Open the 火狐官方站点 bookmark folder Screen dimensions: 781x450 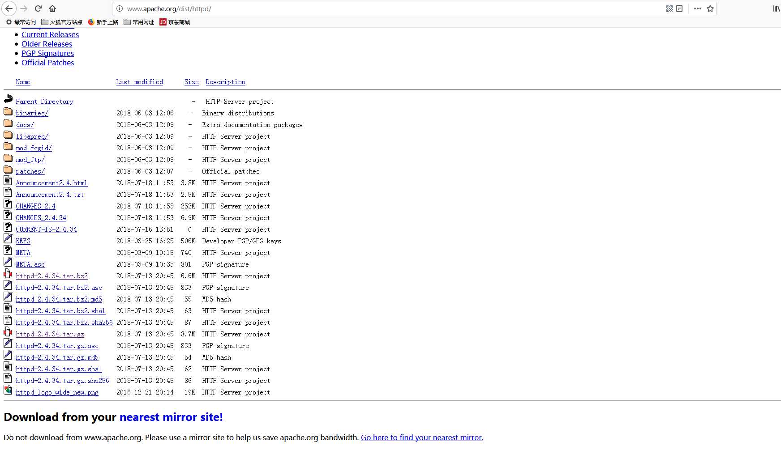click(62, 22)
